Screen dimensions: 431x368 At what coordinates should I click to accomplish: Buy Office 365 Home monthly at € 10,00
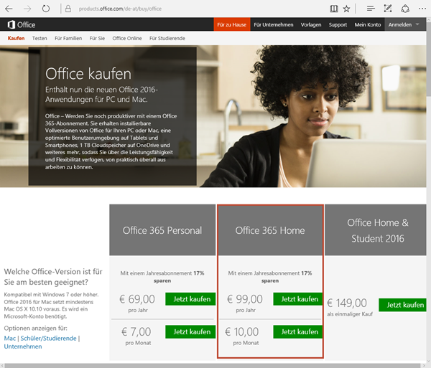[297, 332]
